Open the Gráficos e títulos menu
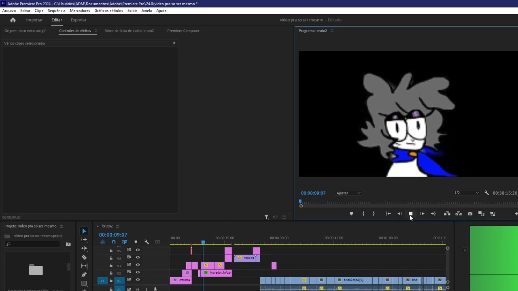 click(x=108, y=11)
